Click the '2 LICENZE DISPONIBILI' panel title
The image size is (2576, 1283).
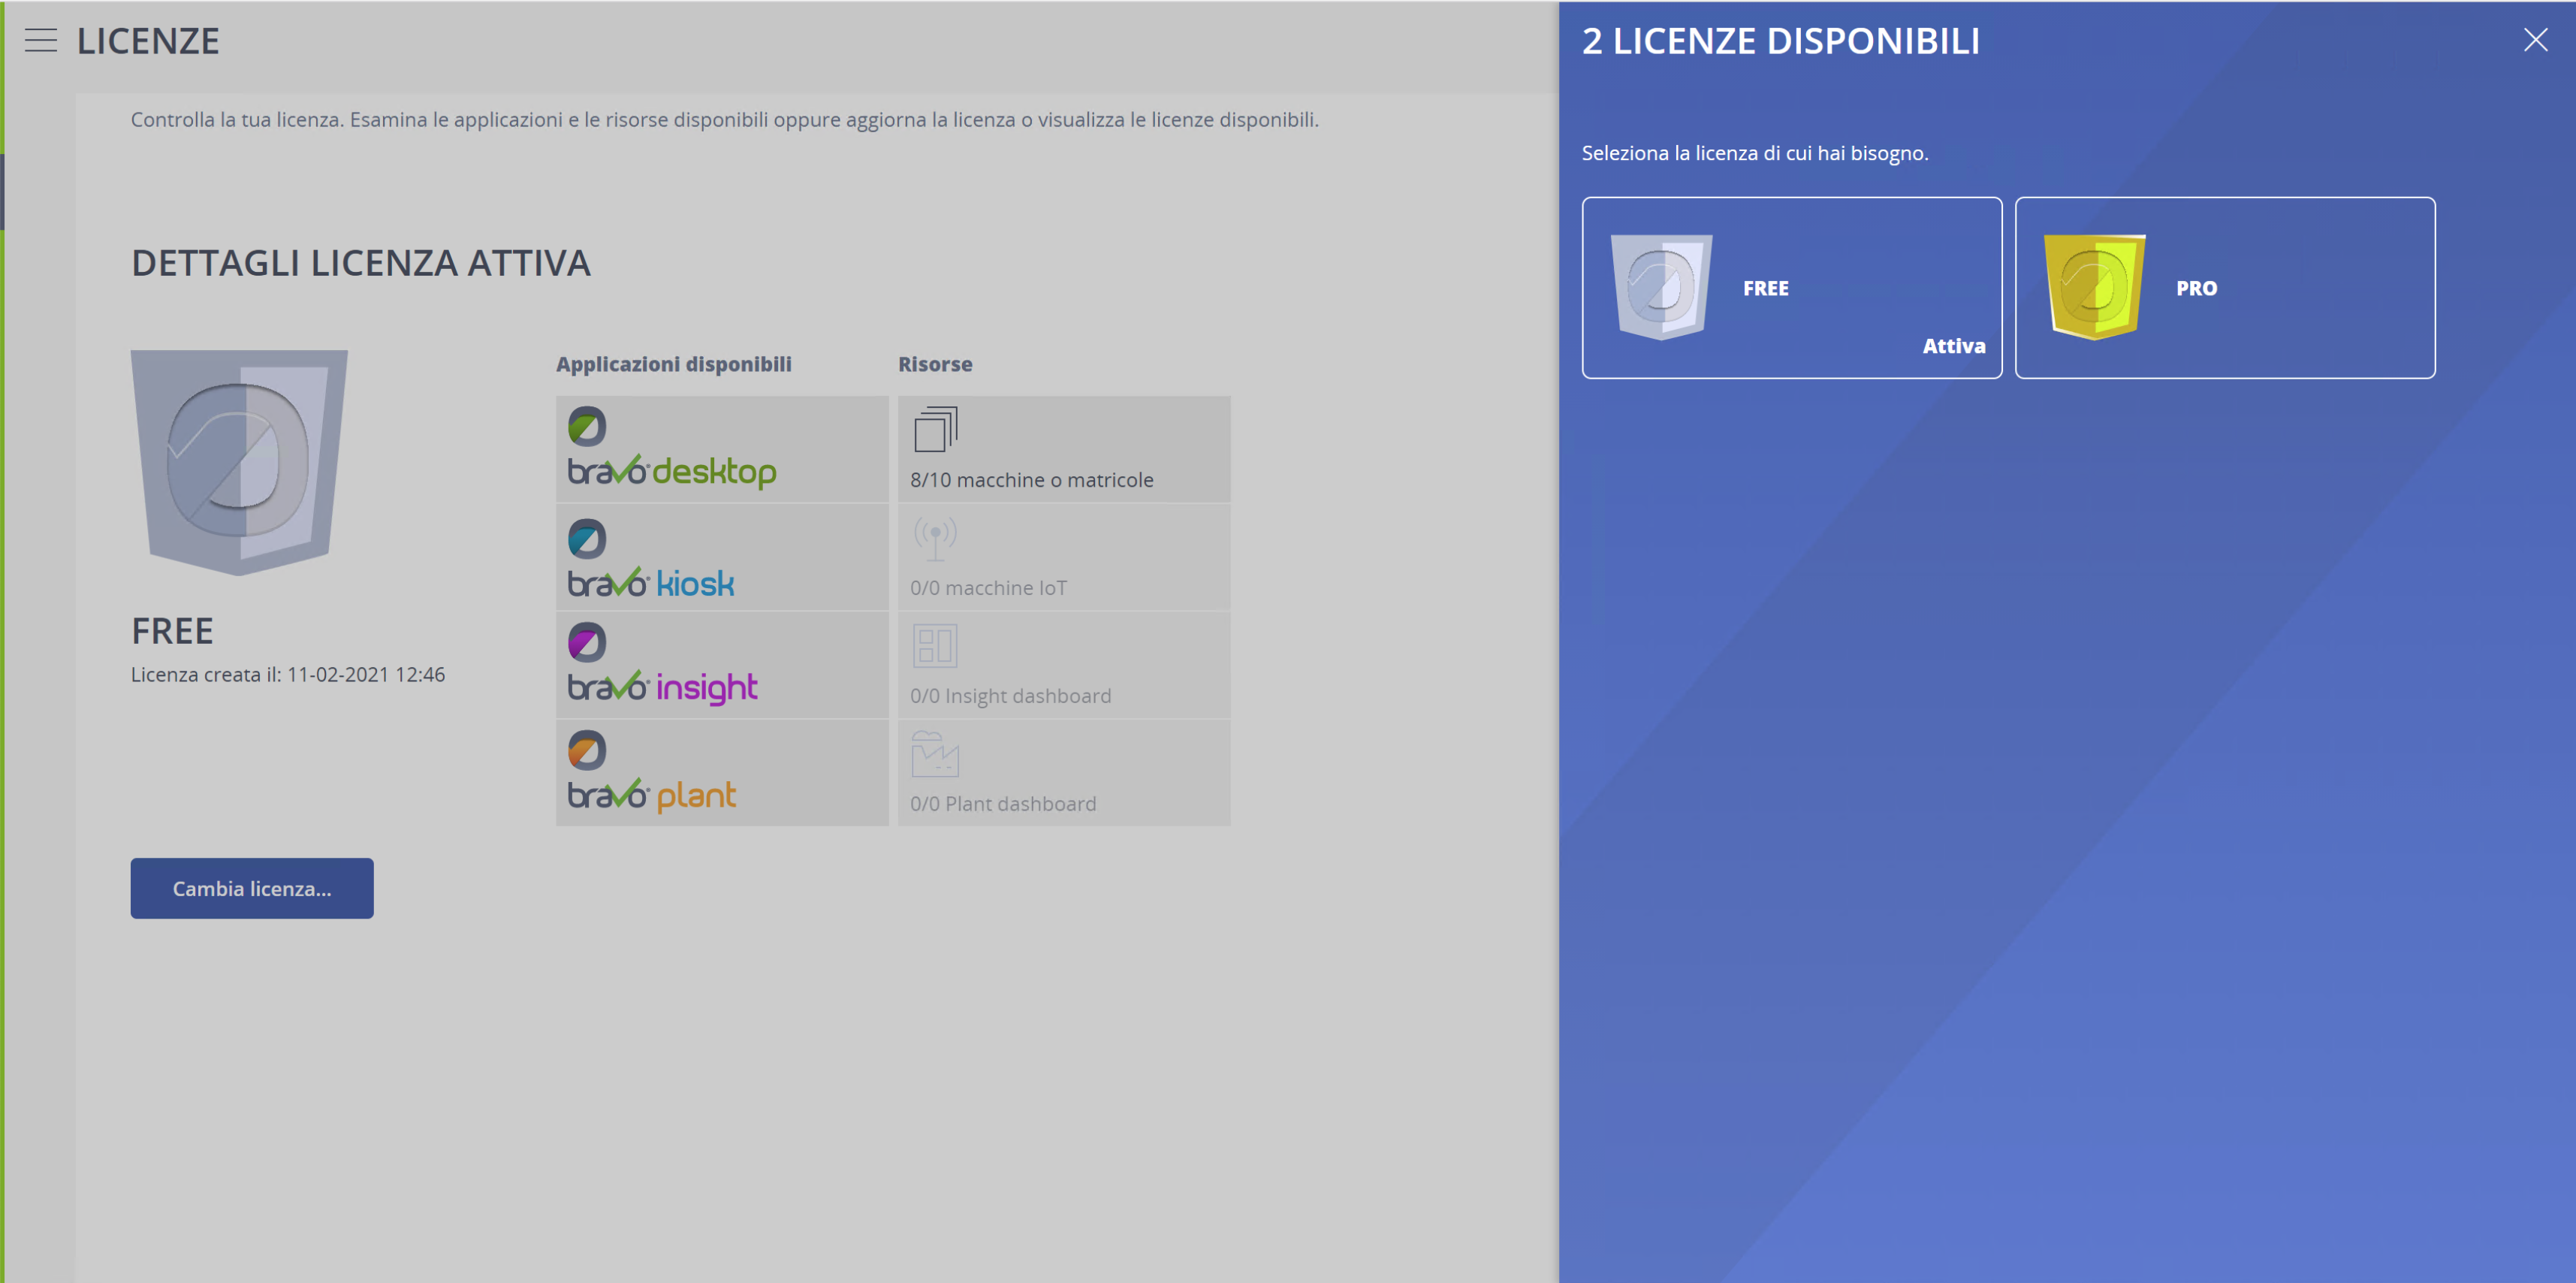pyautogui.click(x=1780, y=41)
